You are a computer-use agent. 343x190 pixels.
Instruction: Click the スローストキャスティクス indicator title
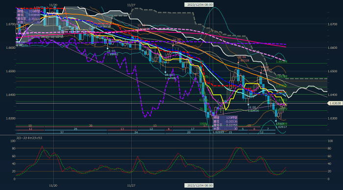[x=29, y=138]
